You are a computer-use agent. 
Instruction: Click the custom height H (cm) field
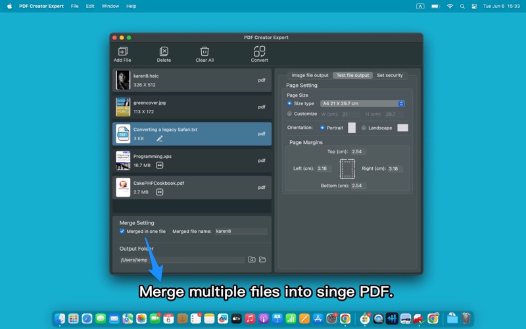[393, 114]
